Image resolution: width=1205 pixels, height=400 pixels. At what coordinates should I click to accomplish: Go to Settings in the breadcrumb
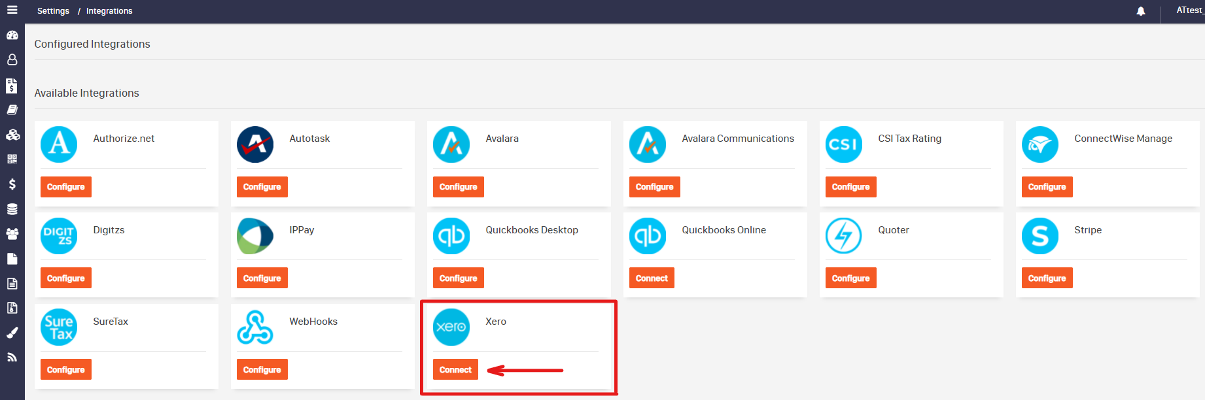(53, 11)
